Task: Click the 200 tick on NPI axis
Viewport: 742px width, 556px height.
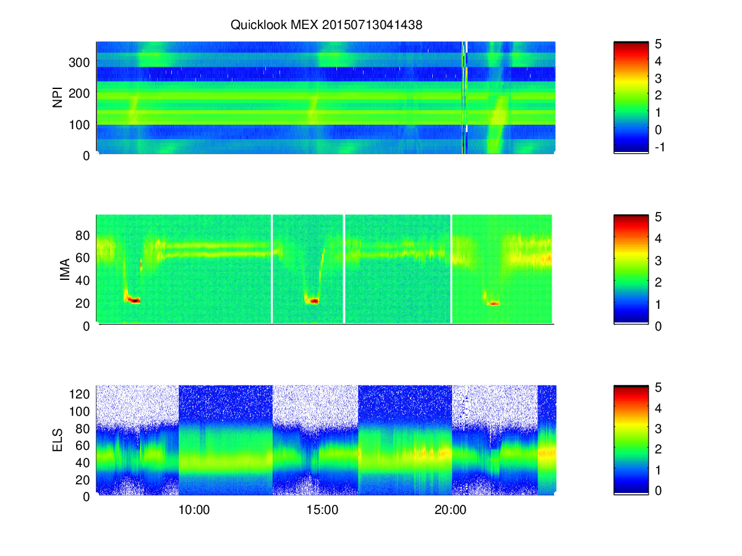Action: [x=81, y=93]
